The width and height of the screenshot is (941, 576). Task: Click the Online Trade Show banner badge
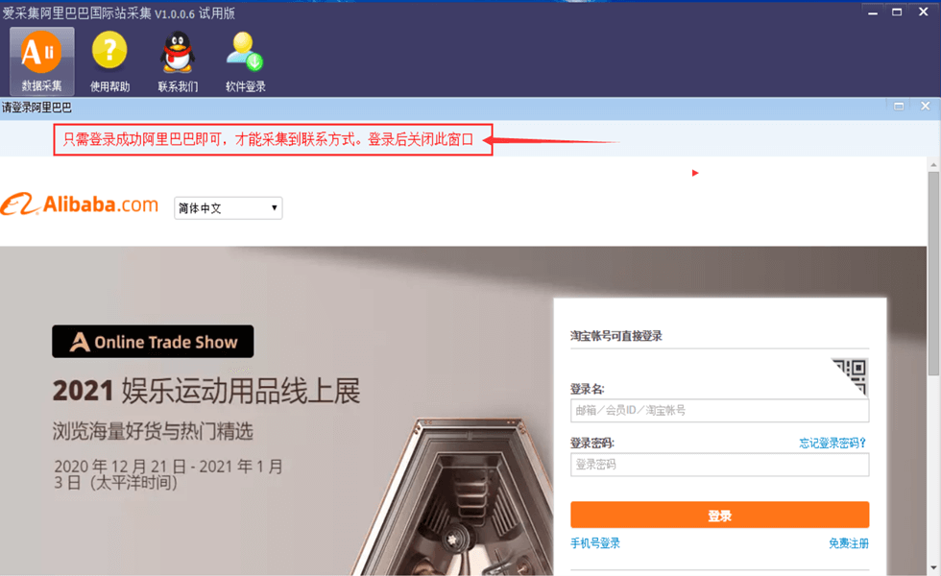[153, 342]
